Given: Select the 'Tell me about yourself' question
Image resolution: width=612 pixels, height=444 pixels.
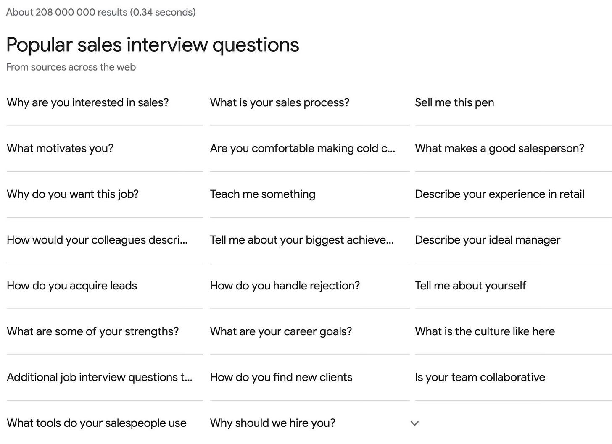Looking at the screenshot, I should [470, 286].
